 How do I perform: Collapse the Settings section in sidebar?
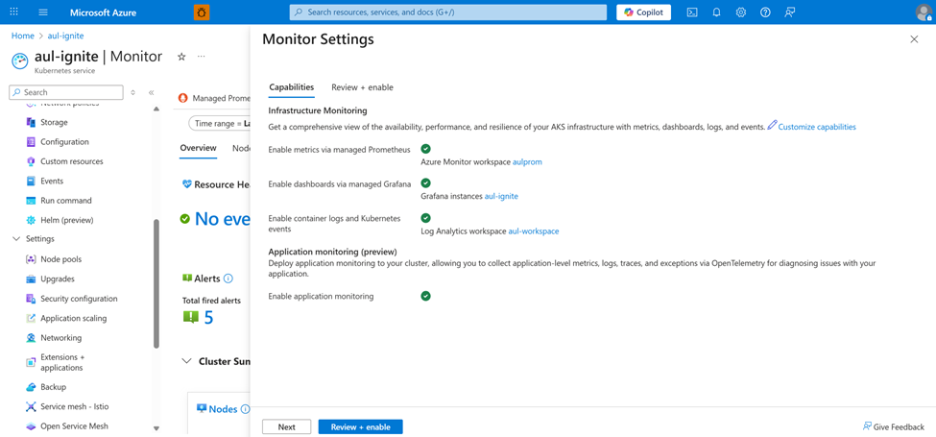[16, 239]
